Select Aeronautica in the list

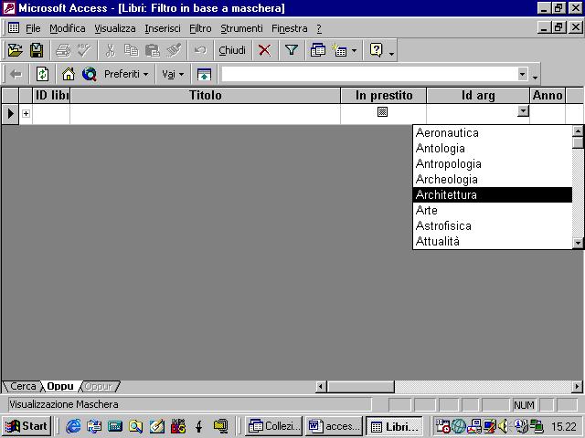[493, 133]
